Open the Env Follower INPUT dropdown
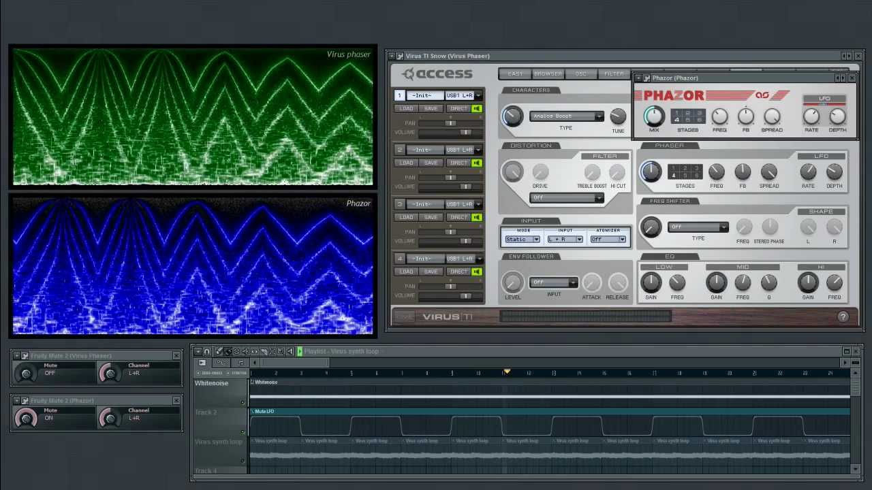This screenshot has height=490, width=872. tap(554, 283)
